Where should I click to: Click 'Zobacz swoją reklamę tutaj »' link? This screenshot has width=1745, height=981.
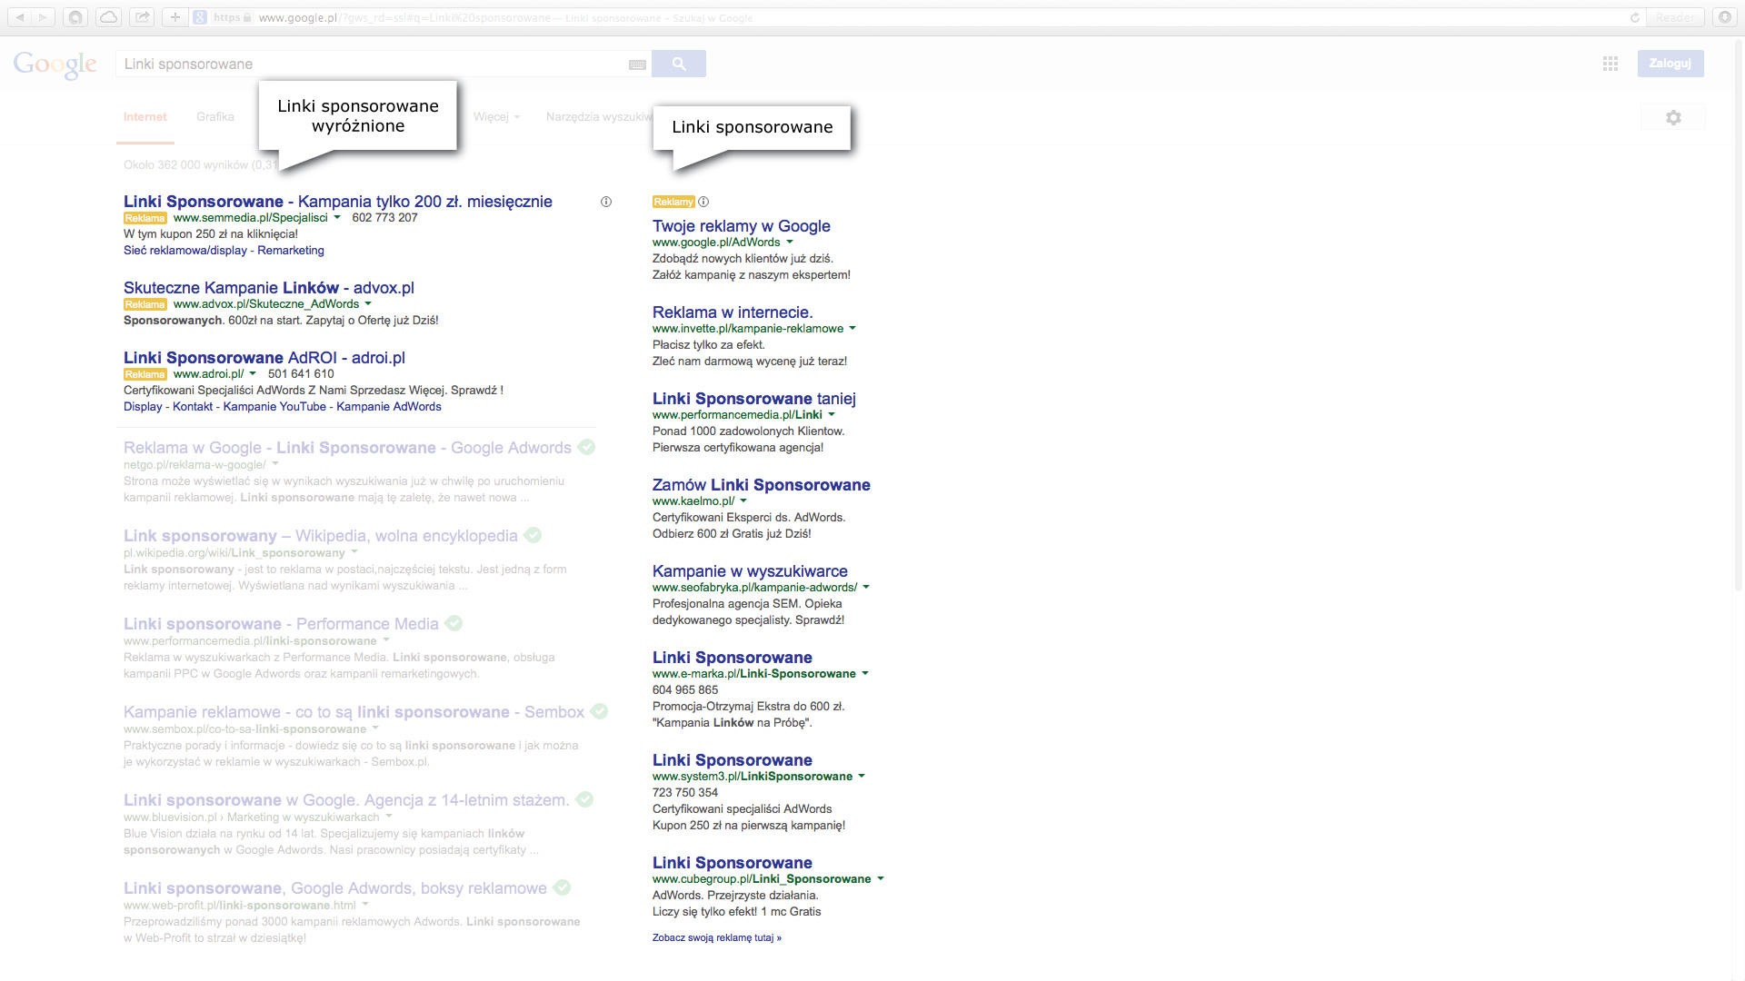tap(717, 938)
